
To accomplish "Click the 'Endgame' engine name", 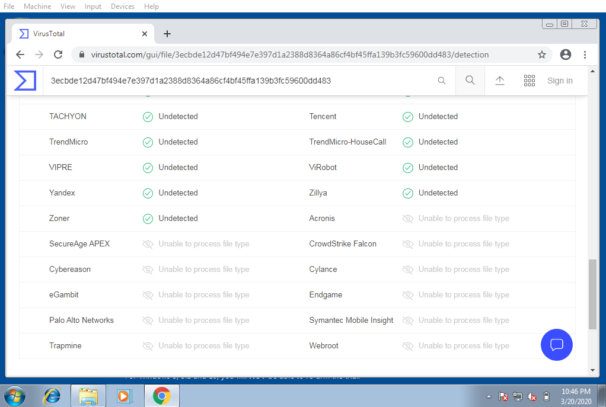I will pyautogui.click(x=326, y=294).
